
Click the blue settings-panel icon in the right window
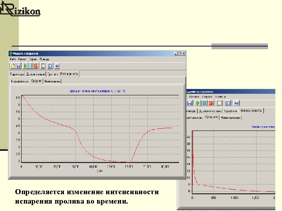228,103
